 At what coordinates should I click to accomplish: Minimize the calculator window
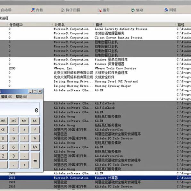pyautogui.click(x=30, y=91)
